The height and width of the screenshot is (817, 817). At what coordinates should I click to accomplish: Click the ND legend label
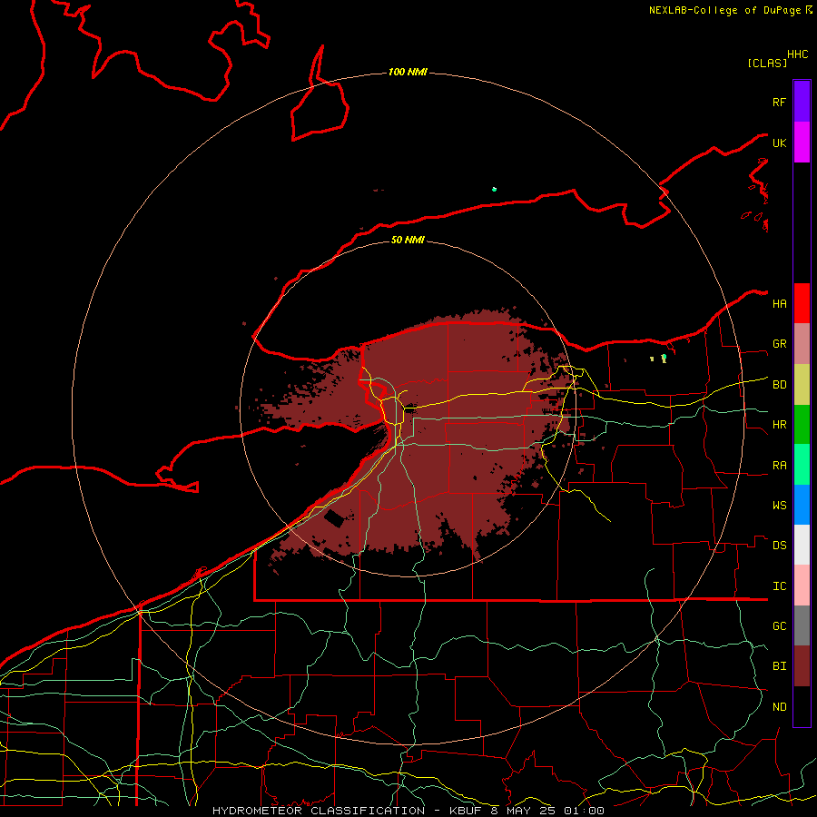[779, 707]
